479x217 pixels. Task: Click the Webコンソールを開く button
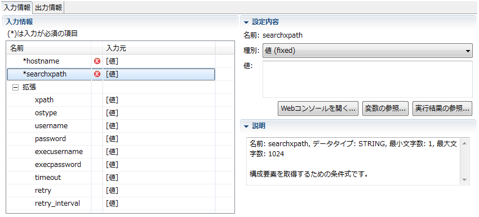coord(318,108)
